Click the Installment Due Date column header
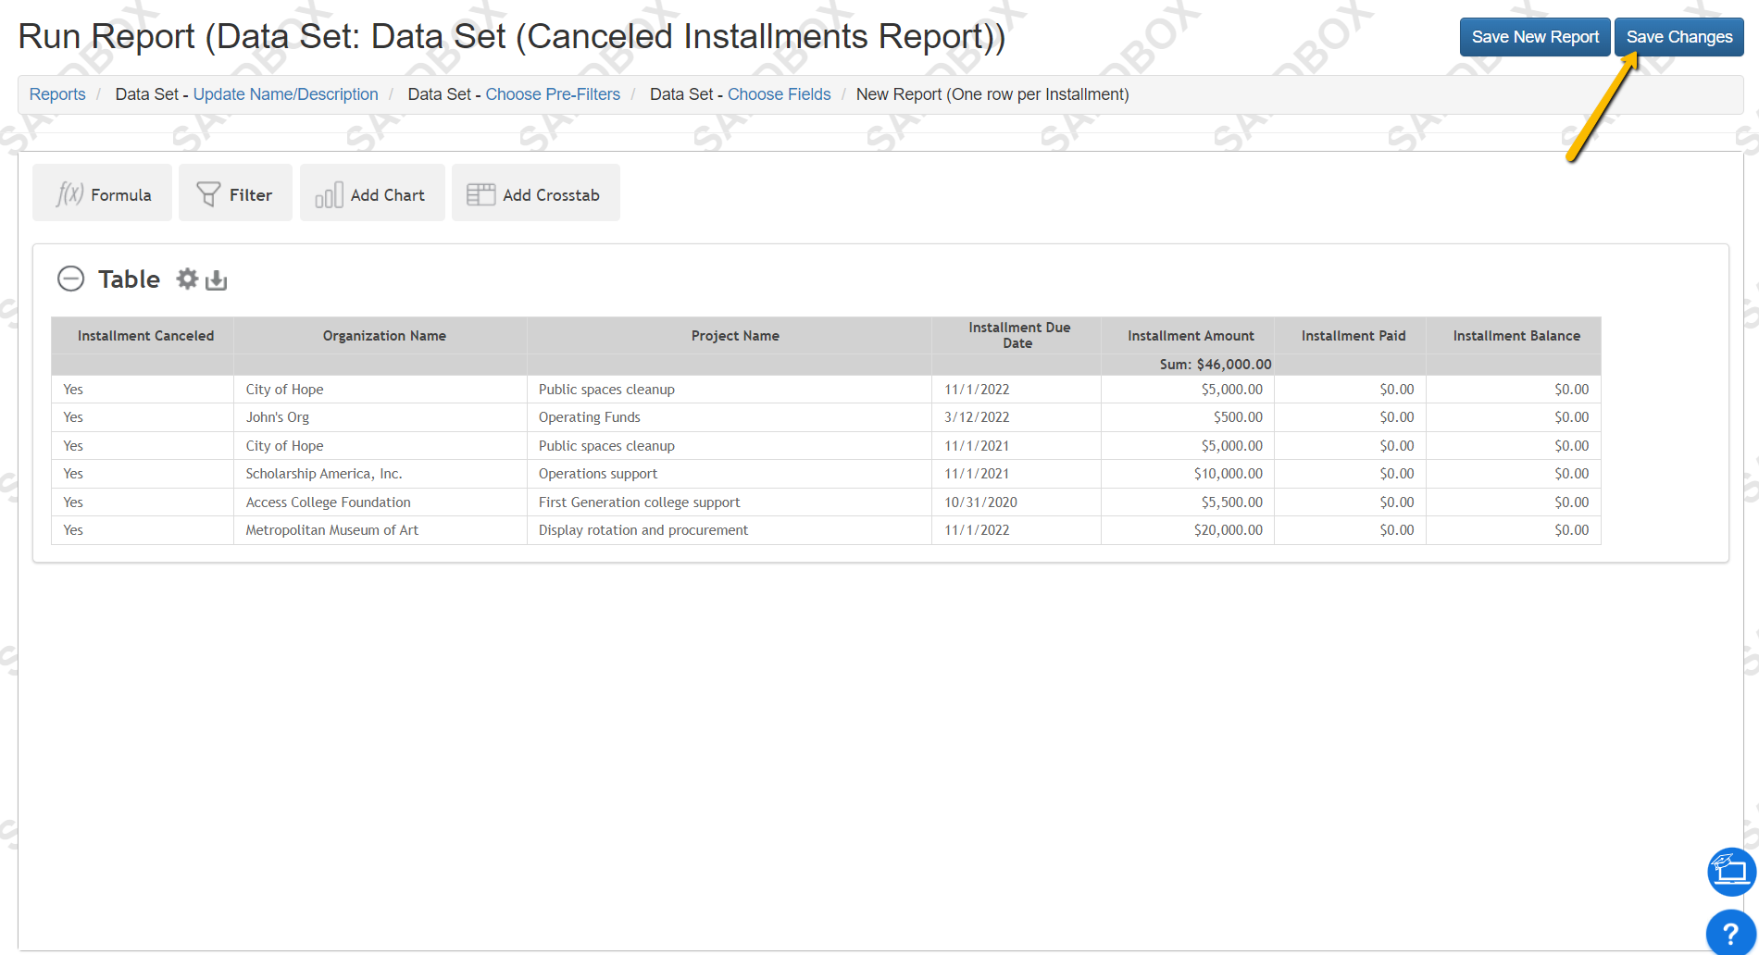This screenshot has width=1759, height=955. [x=1017, y=336]
